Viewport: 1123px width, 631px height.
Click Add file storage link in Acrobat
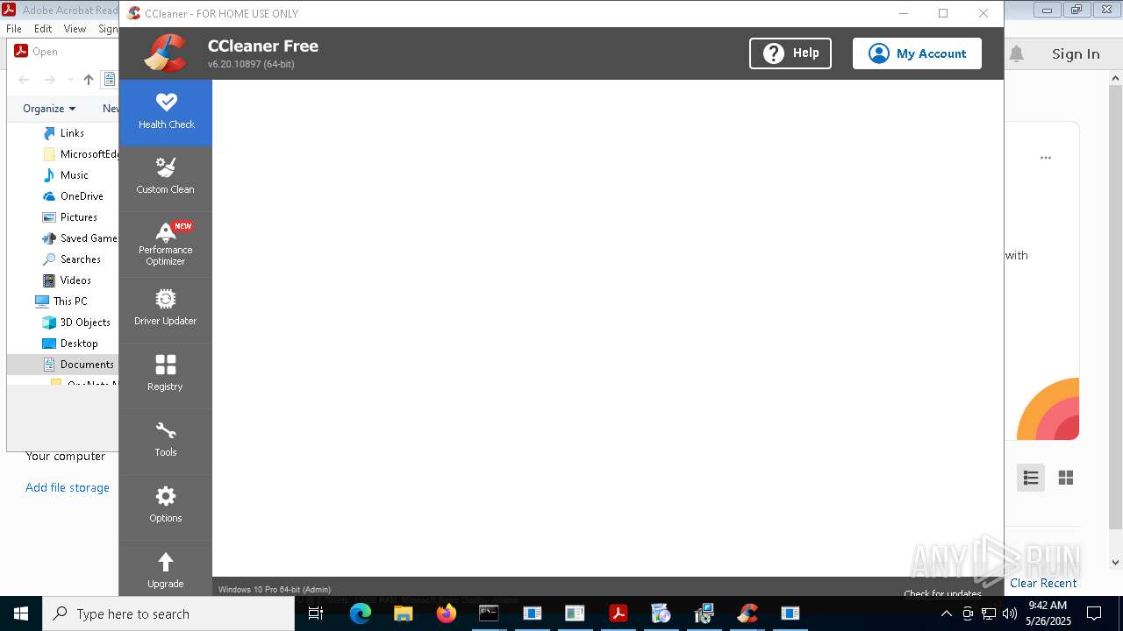(68, 487)
